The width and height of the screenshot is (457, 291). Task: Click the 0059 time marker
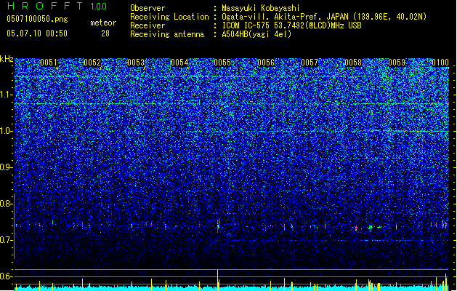point(397,63)
